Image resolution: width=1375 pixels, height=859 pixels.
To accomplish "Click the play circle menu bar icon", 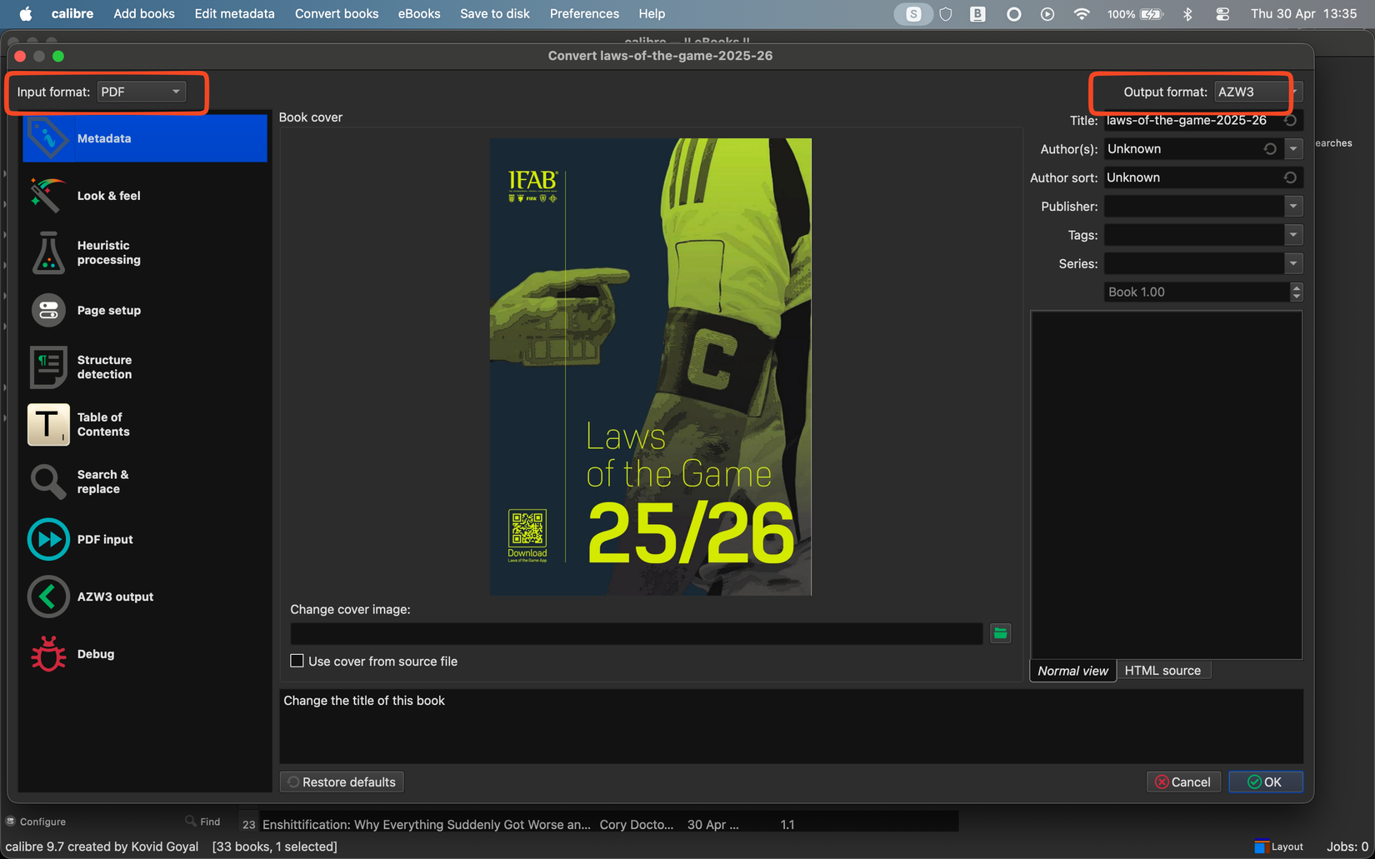I will point(1047,13).
